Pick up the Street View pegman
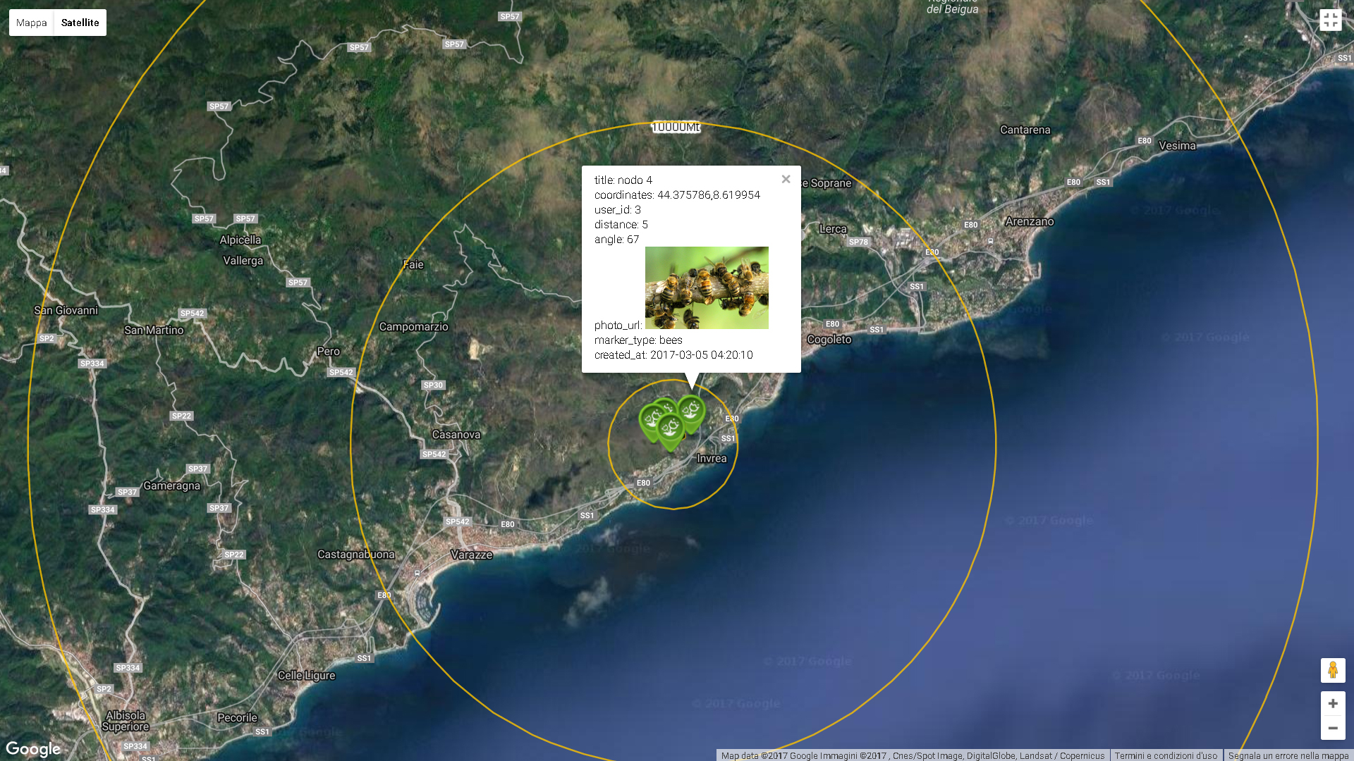Image resolution: width=1354 pixels, height=761 pixels. click(x=1333, y=670)
